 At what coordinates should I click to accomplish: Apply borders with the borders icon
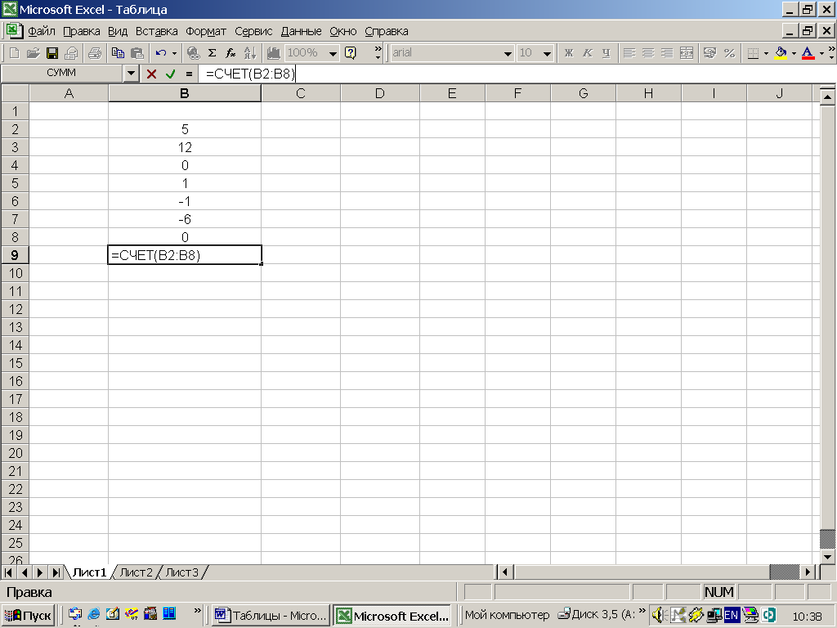pos(753,53)
